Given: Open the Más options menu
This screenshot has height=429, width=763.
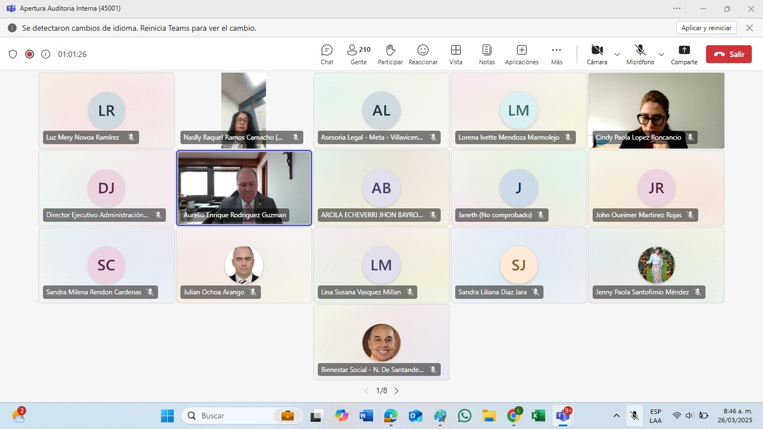Looking at the screenshot, I should (x=556, y=54).
